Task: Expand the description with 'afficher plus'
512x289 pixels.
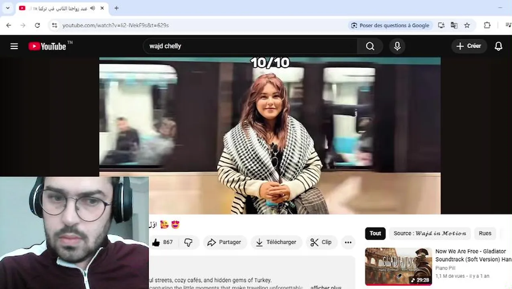Action: click(326, 287)
